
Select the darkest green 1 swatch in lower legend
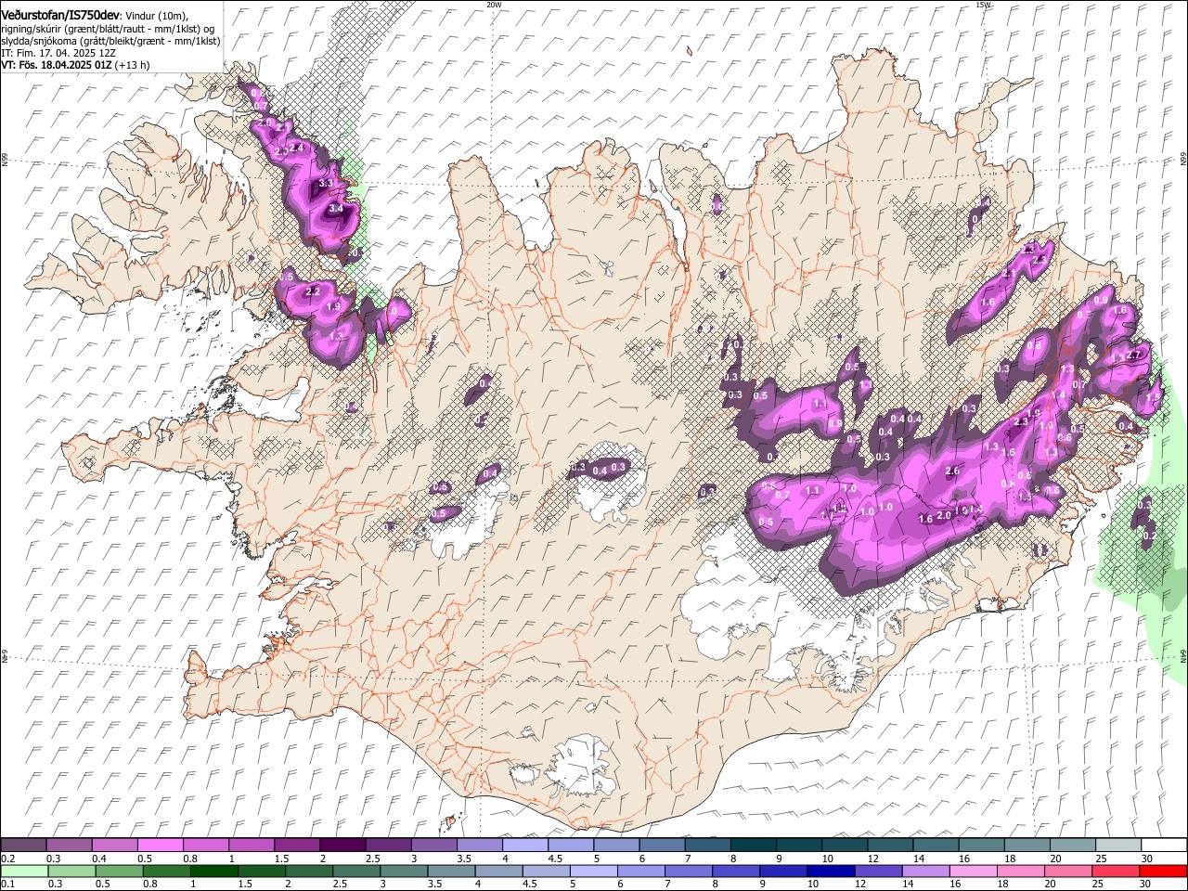coord(213,872)
